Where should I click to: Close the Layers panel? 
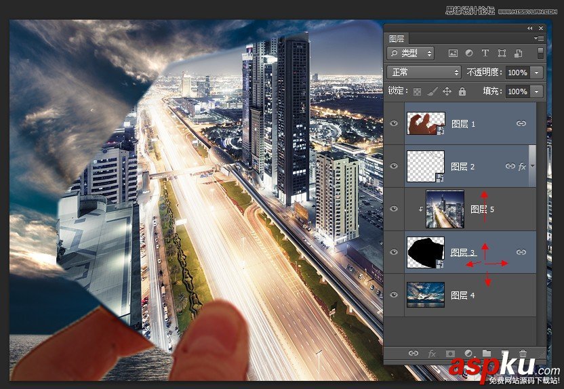coord(541,28)
